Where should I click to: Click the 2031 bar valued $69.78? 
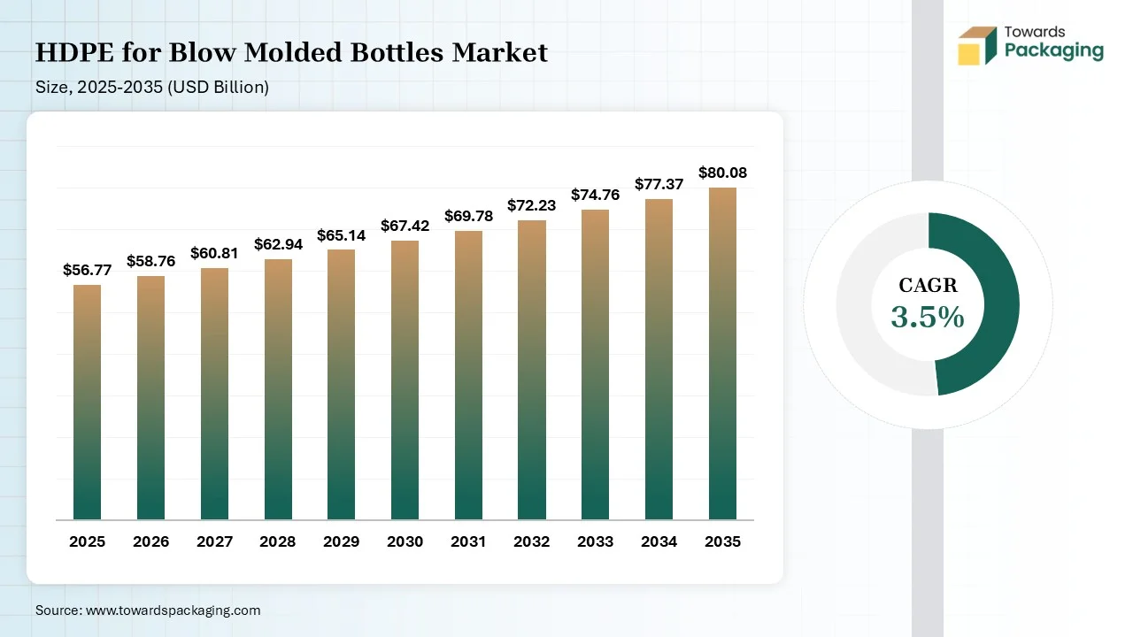(x=468, y=376)
